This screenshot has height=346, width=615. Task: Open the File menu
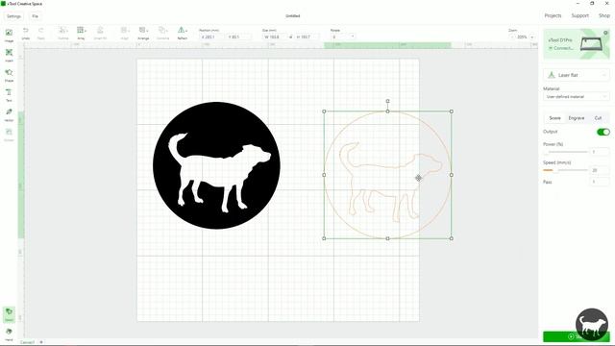pos(36,16)
